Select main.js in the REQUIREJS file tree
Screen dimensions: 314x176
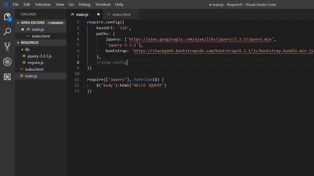[41, 76]
